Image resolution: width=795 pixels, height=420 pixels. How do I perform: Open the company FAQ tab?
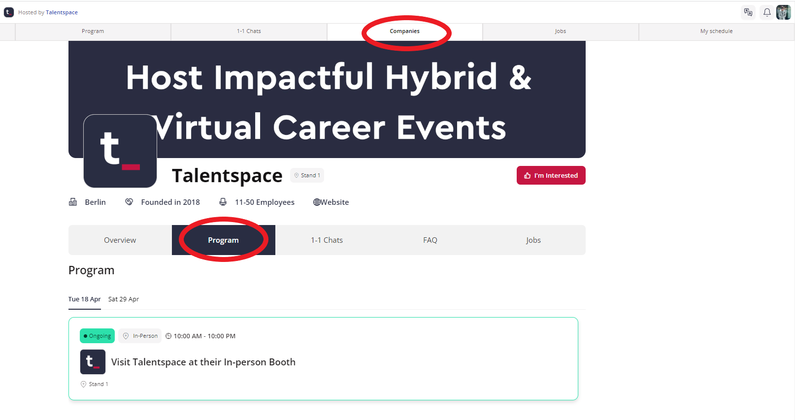(431, 240)
